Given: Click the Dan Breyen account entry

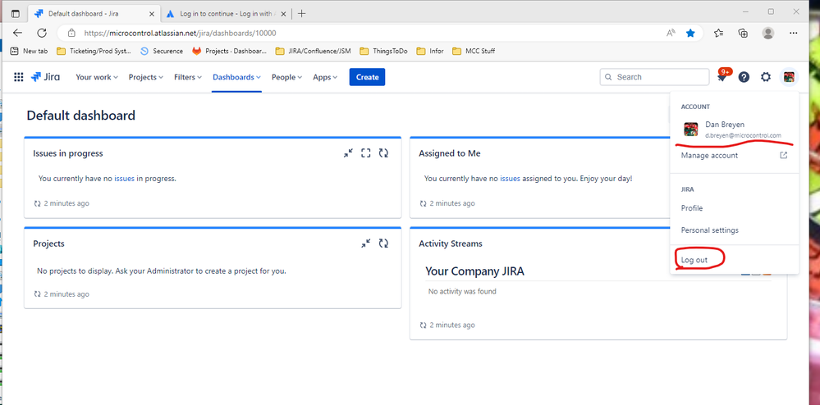Looking at the screenshot, I should 735,129.
